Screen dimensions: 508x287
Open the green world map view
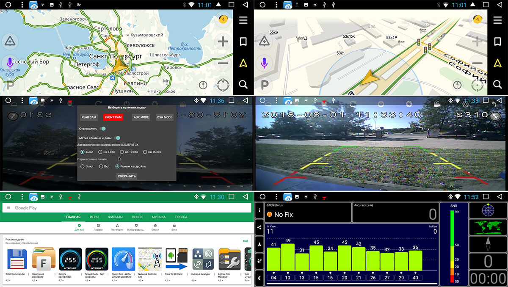click(488, 227)
